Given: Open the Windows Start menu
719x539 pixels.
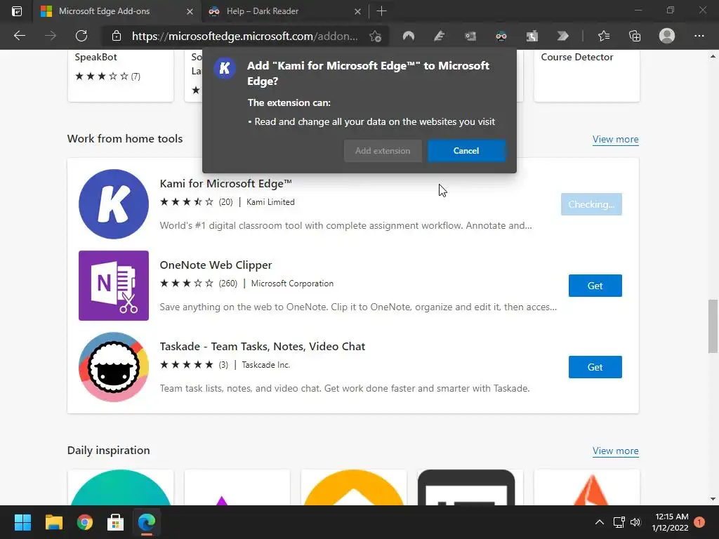Looking at the screenshot, I should pyautogui.click(x=22, y=522).
